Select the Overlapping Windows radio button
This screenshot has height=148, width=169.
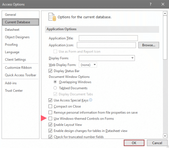55,82
